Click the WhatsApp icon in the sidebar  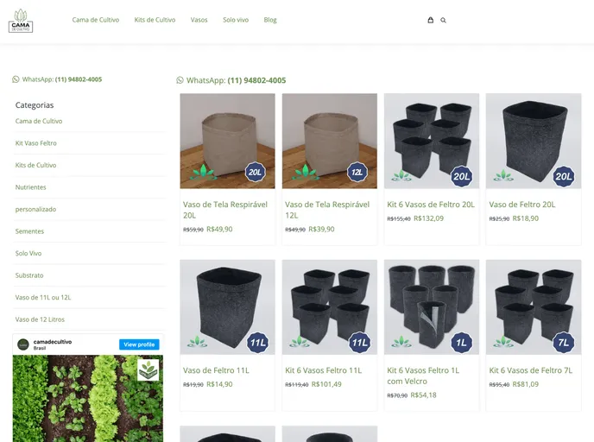pyautogui.click(x=16, y=79)
